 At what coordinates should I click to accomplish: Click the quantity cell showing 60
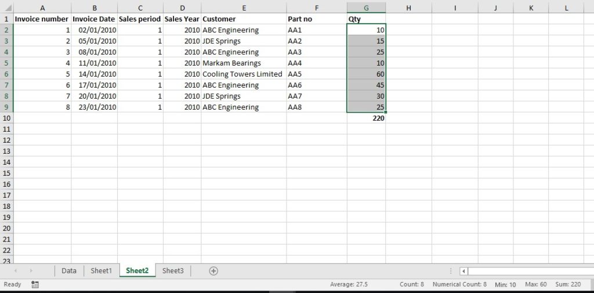click(367, 74)
